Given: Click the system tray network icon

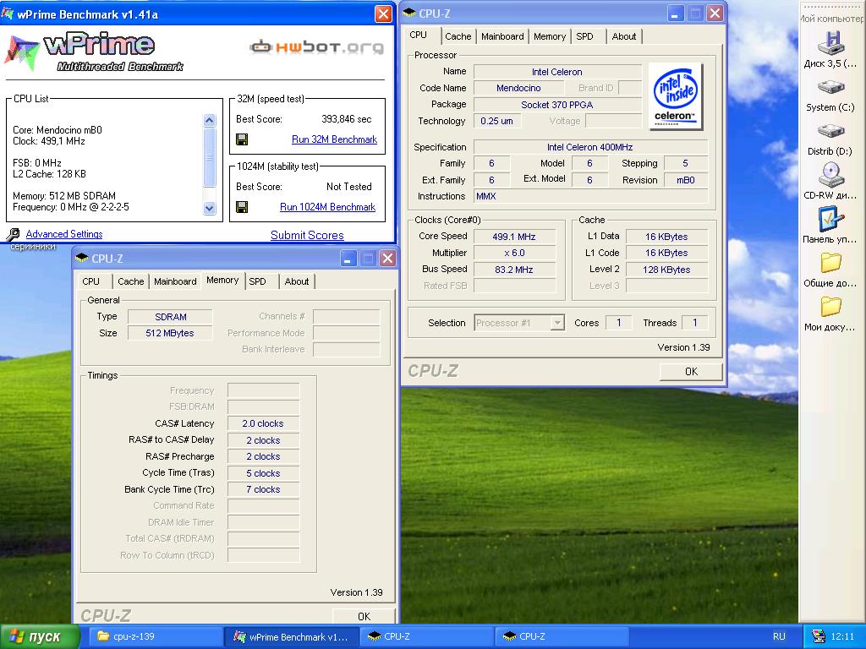Looking at the screenshot, I should [x=818, y=637].
